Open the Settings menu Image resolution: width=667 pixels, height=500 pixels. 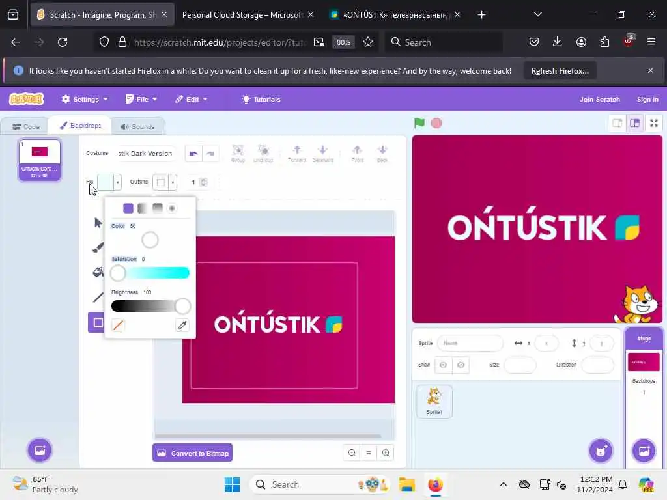(84, 99)
